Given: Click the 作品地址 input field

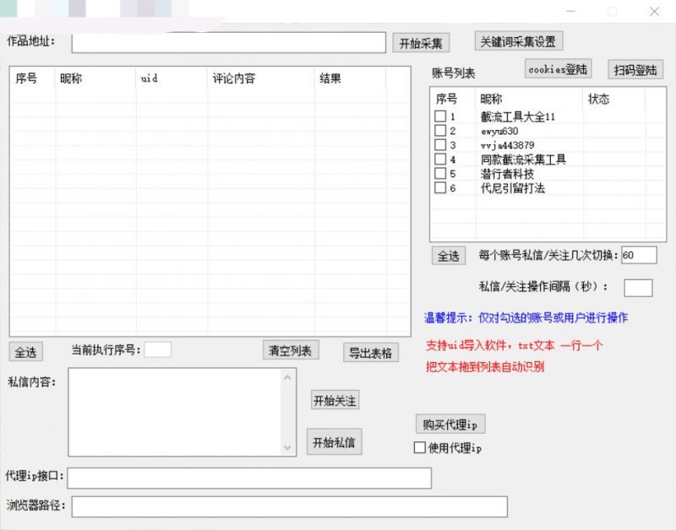Looking at the screenshot, I should [x=228, y=43].
